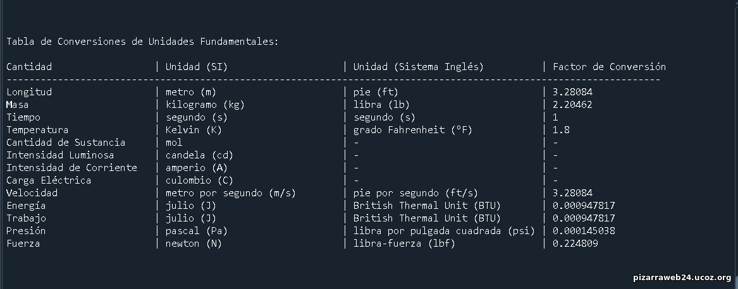Select the 'Unidad (SI)' column header
The image size is (738, 289).
point(196,67)
